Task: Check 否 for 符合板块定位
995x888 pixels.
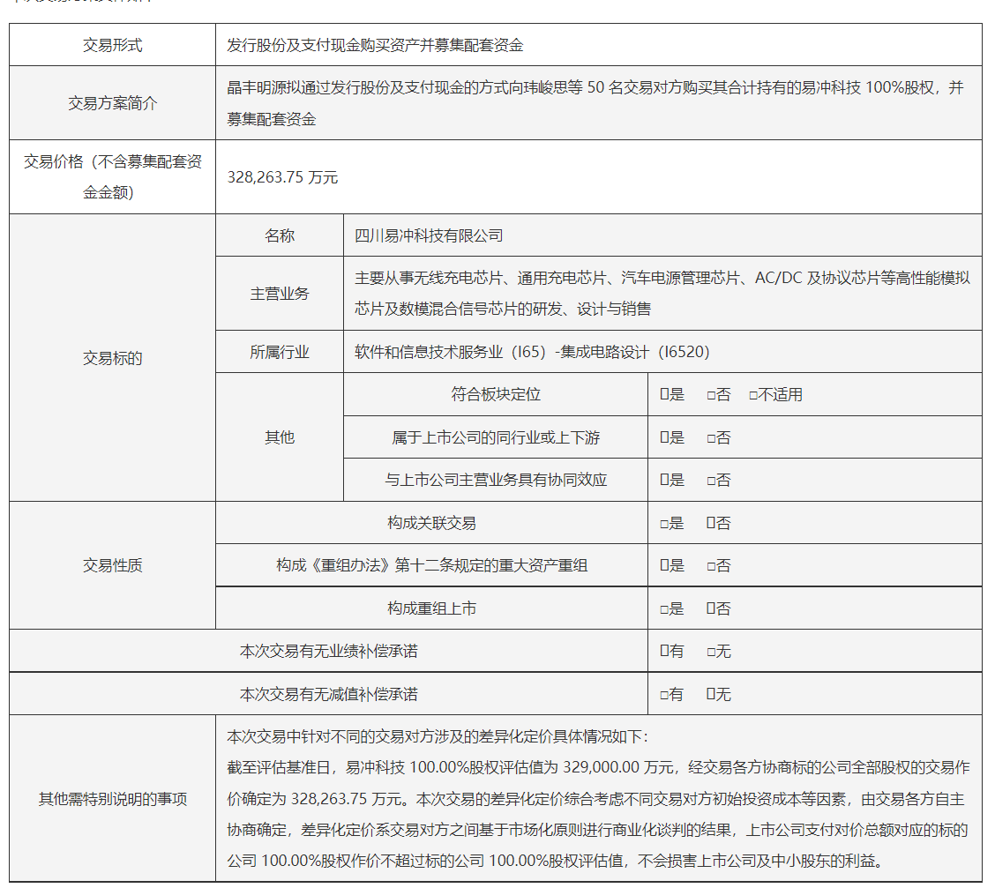Action: pyautogui.click(x=711, y=395)
